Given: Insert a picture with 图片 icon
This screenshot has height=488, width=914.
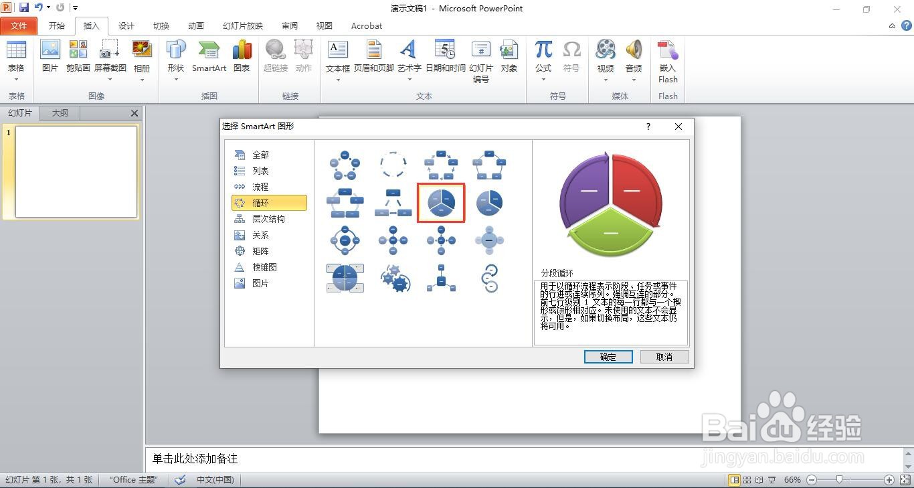Looking at the screenshot, I should pos(50,51).
